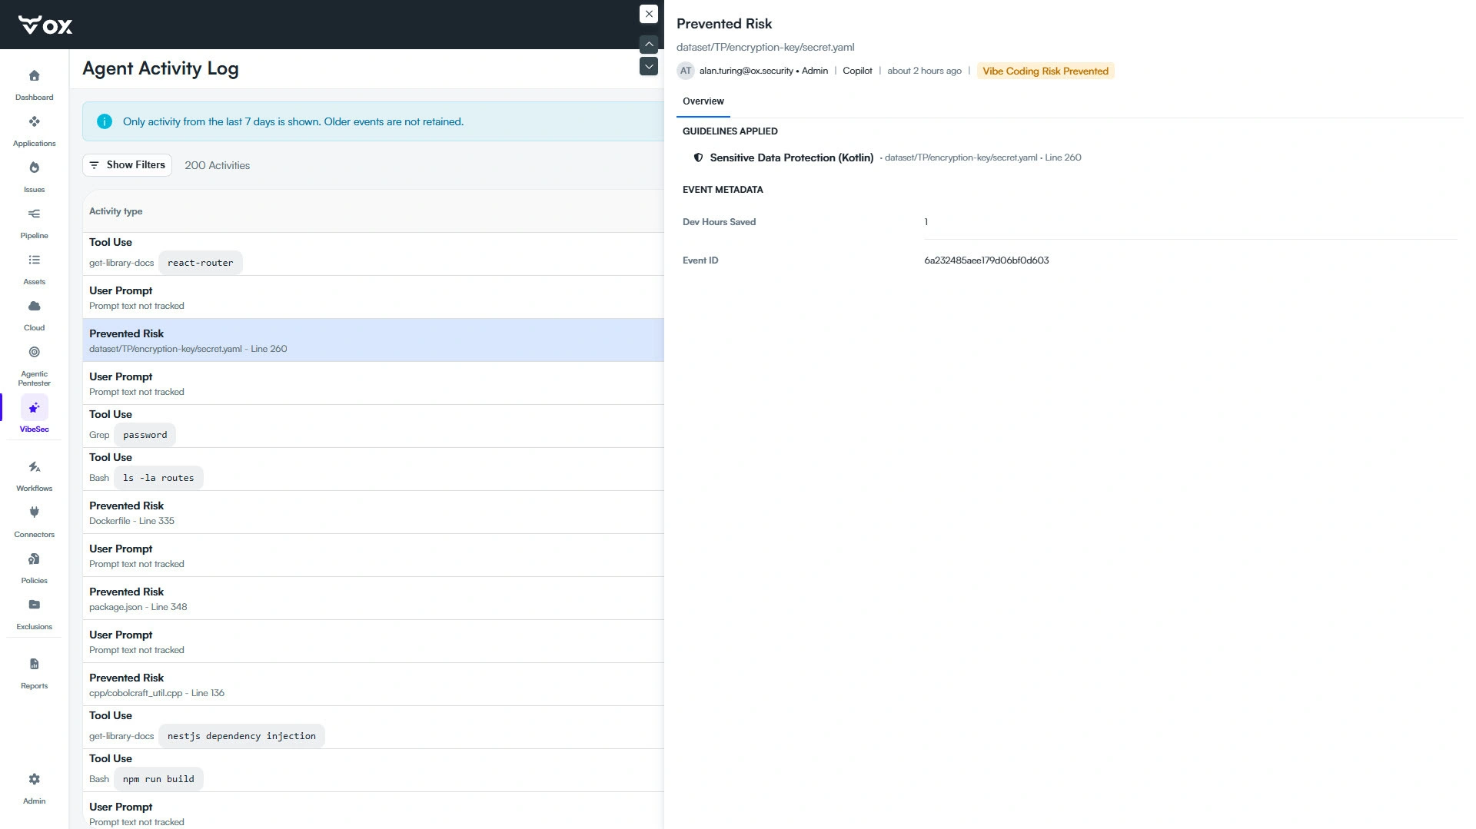
Task: Select the Grep password Tool Use row
Action: pyautogui.click(x=373, y=426)
